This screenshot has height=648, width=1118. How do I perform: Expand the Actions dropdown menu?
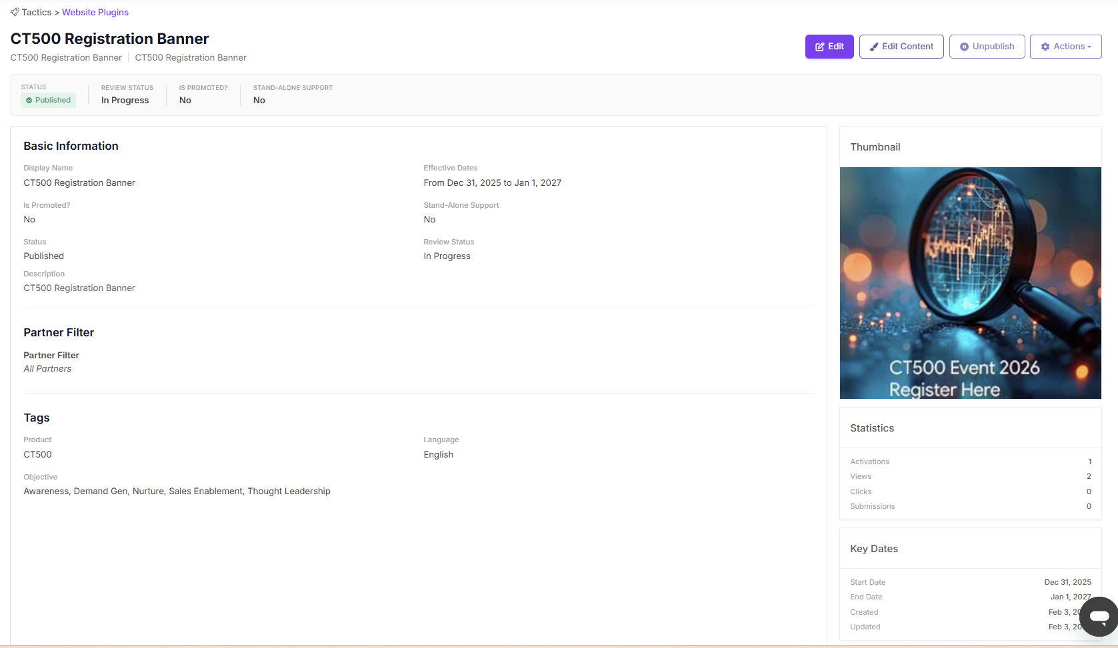point(1065,47)
